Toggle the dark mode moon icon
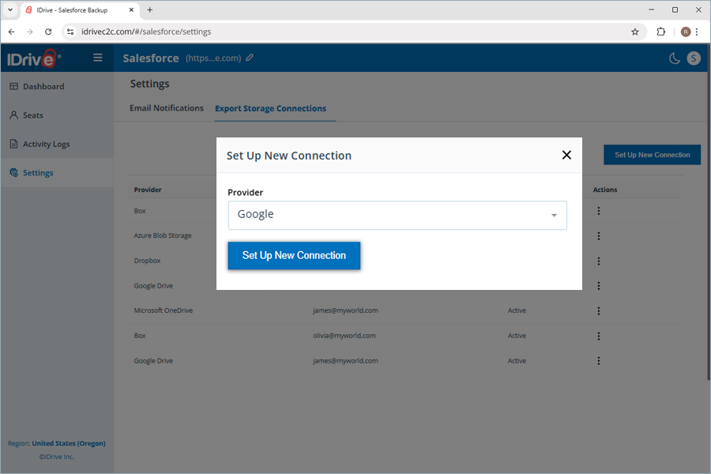 click(x=674, y=58)
